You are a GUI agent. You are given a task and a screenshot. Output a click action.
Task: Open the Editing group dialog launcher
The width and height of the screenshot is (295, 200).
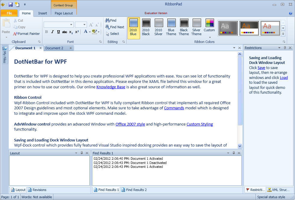(123, 42)
